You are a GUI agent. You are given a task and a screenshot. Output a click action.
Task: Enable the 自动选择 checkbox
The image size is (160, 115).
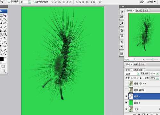pos(9,2)
